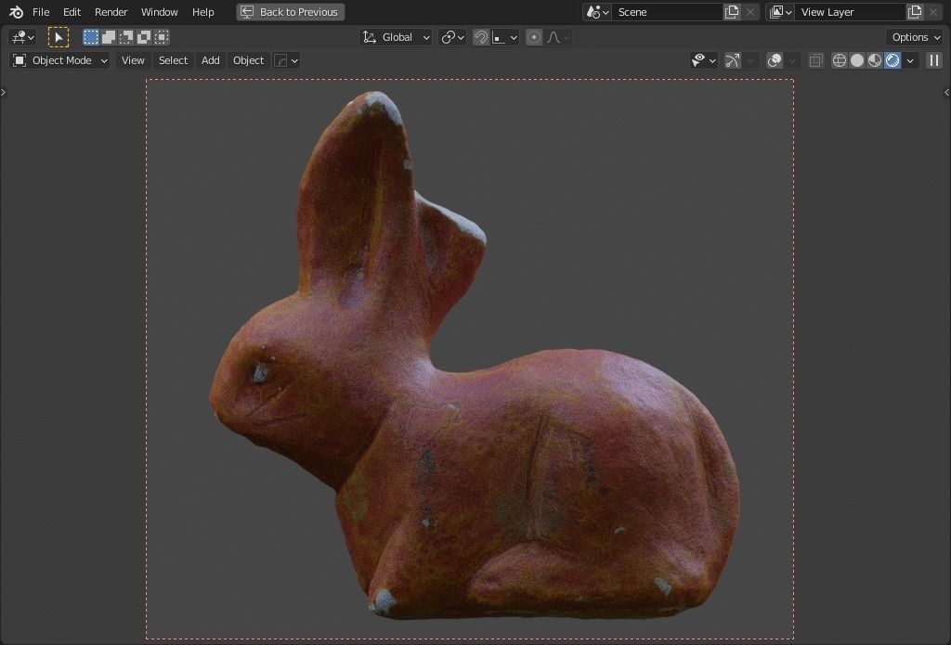Open the view layer browse dropdown
Image resolution: width=951 pixels, height=645 pixels.
[x=780, y=12]
